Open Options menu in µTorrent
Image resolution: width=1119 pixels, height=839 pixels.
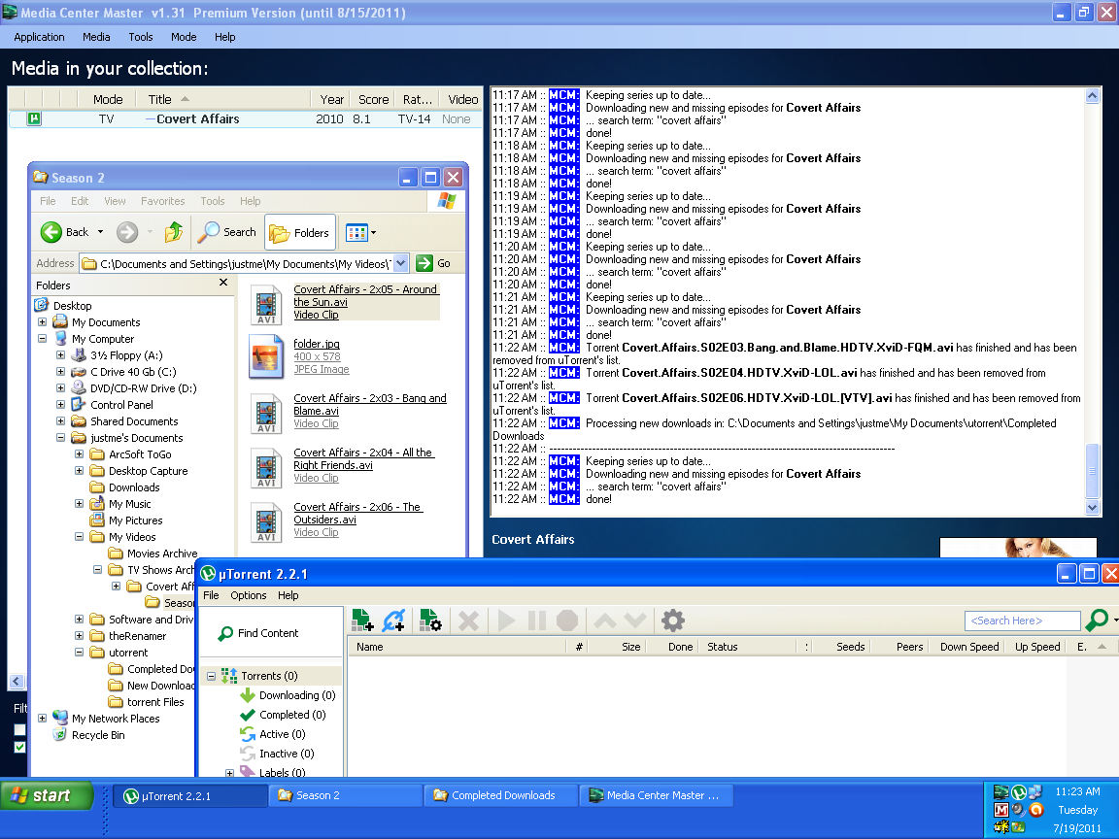coord(249,595)
